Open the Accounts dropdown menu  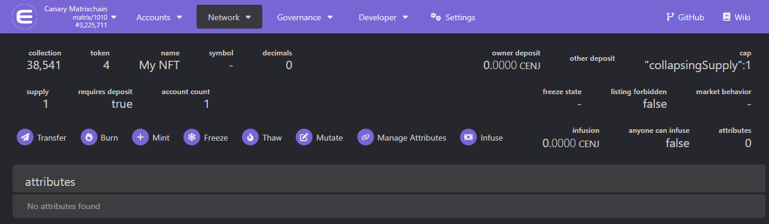[160, 17]
